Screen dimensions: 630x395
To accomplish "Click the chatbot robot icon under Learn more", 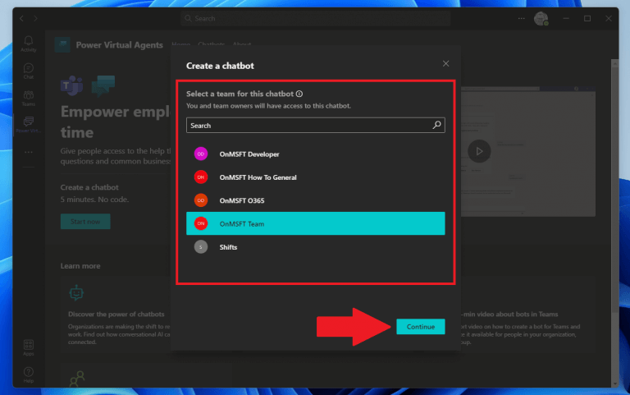I will pos(76,293).
